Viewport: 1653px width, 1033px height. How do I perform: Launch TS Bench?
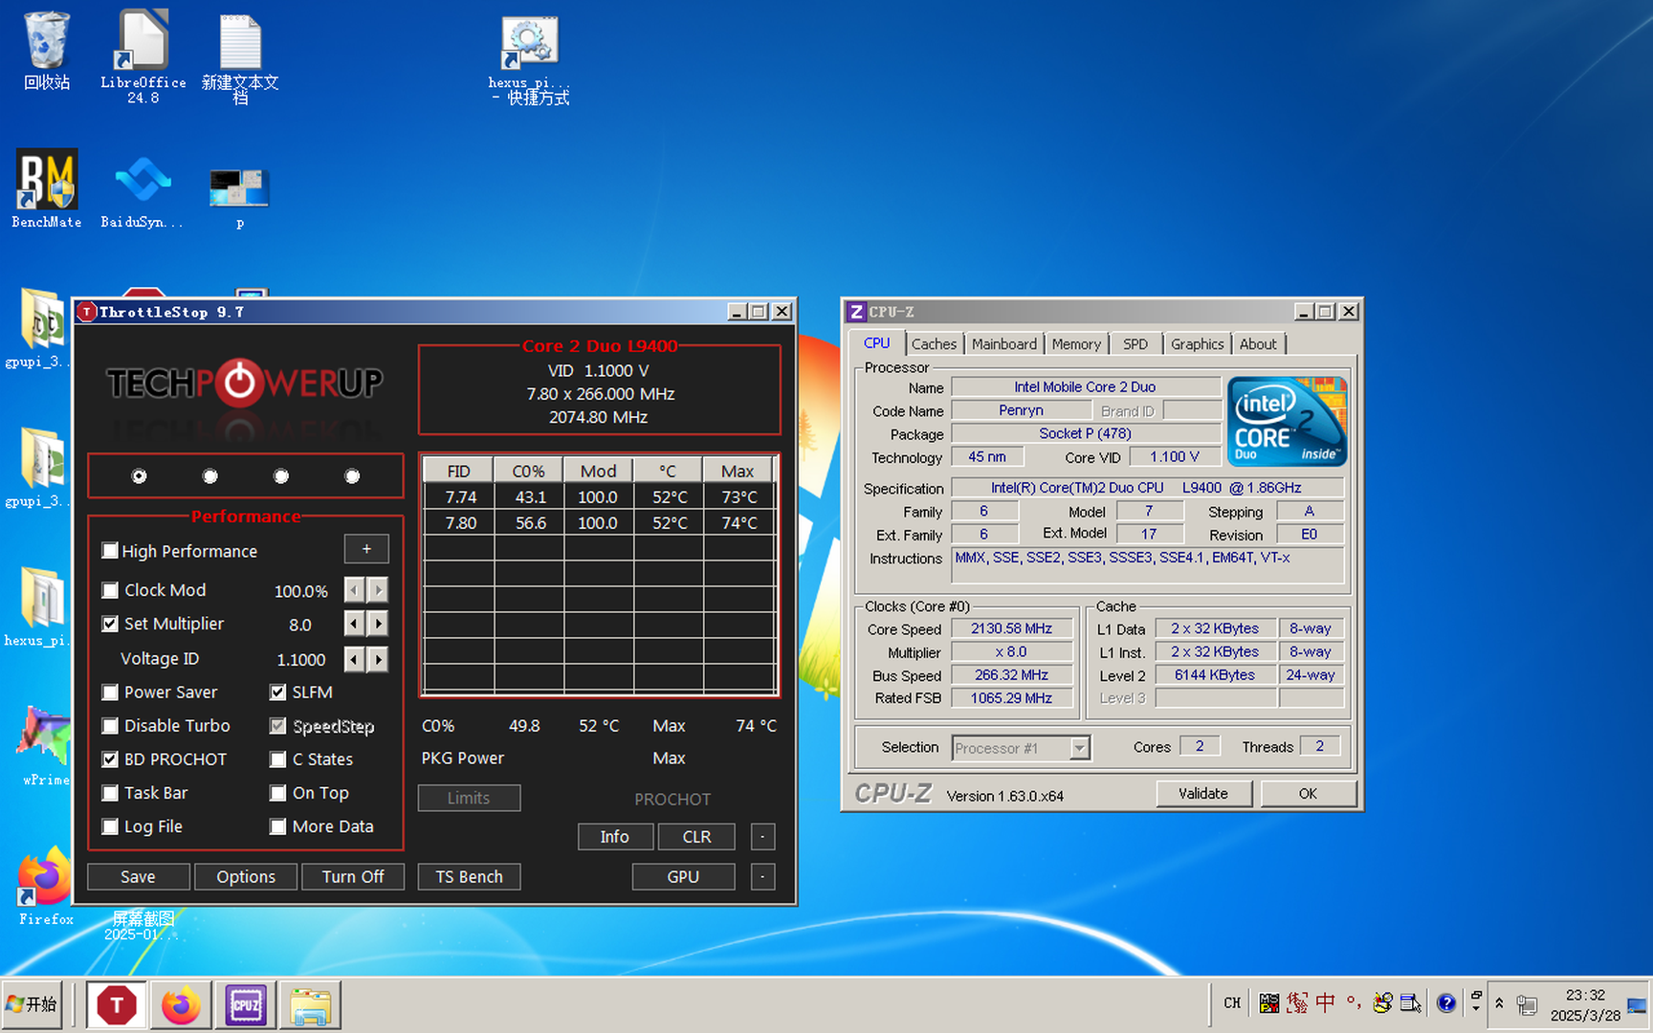[x=469, y=877]
